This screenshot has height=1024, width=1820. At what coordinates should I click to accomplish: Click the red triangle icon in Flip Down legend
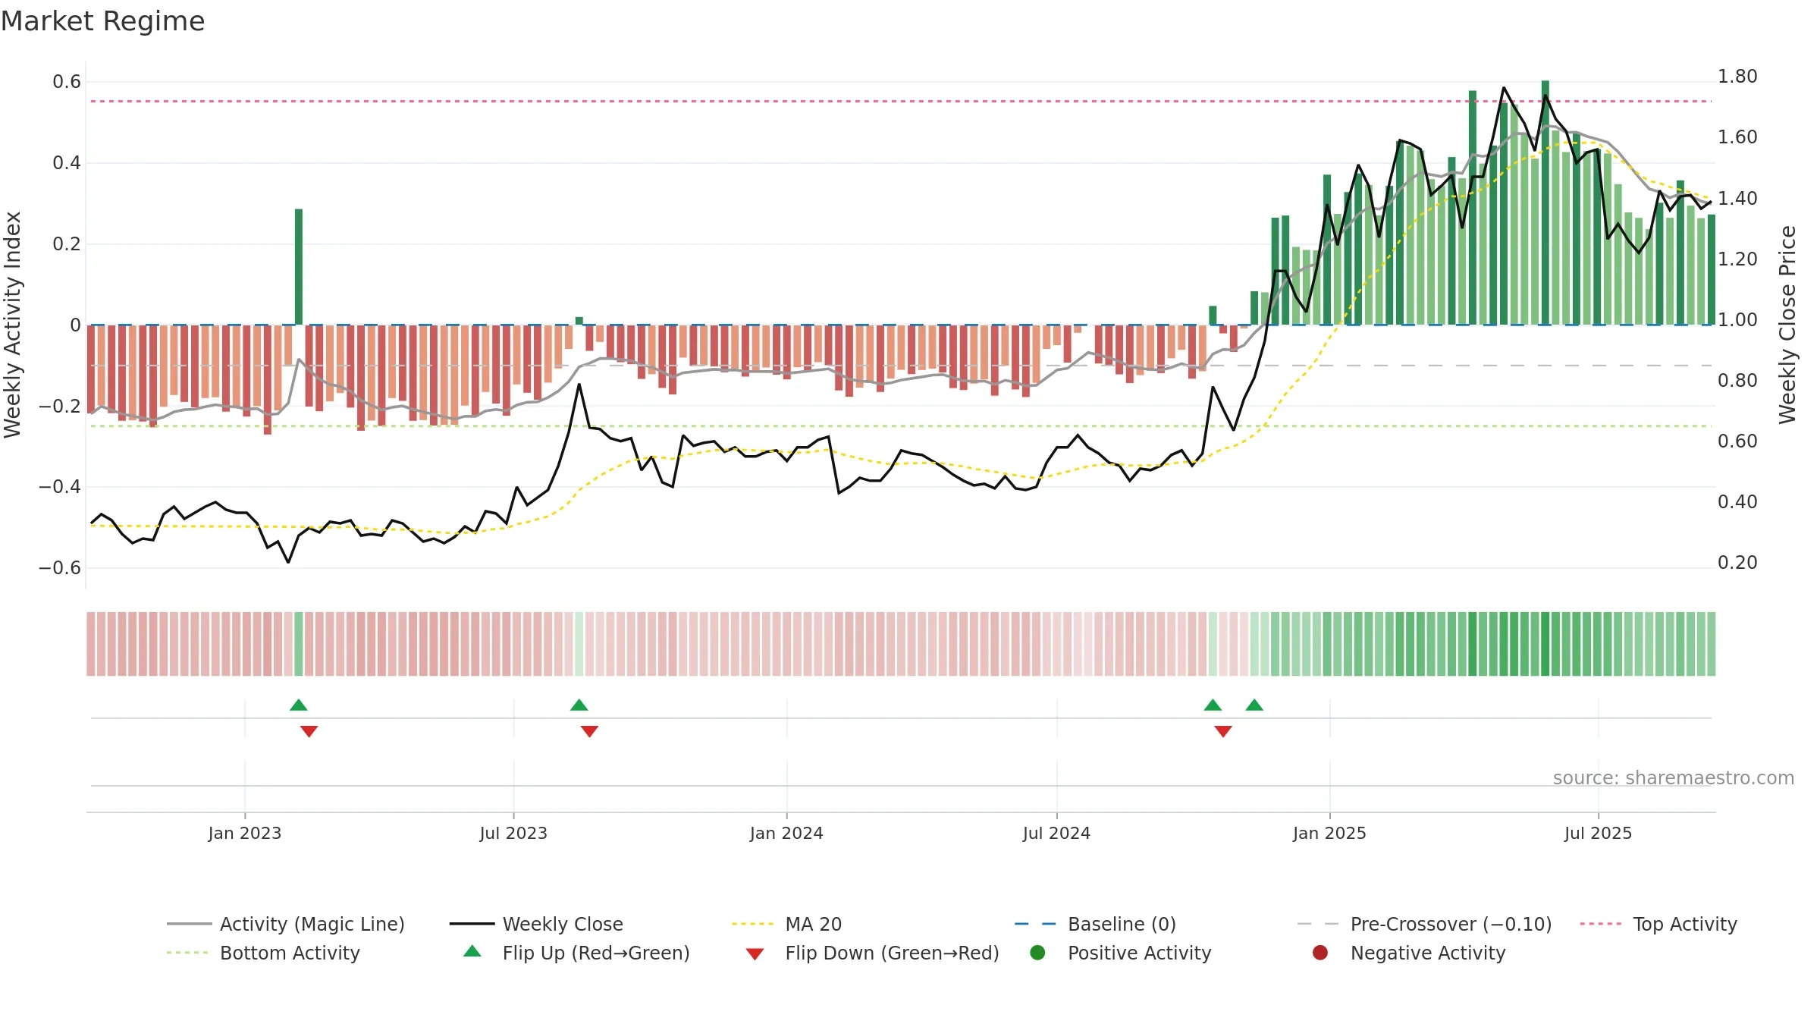[755, 954]
